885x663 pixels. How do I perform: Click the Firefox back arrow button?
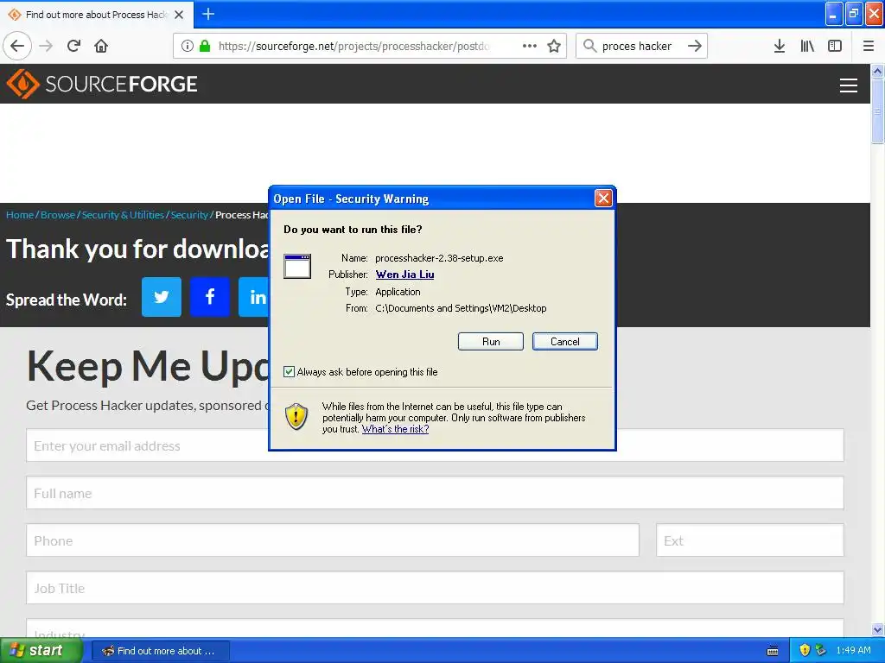(17, 46)
